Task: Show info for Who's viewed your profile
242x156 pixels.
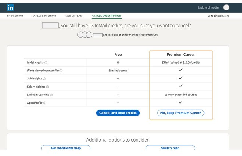Action: pos(61,71)
